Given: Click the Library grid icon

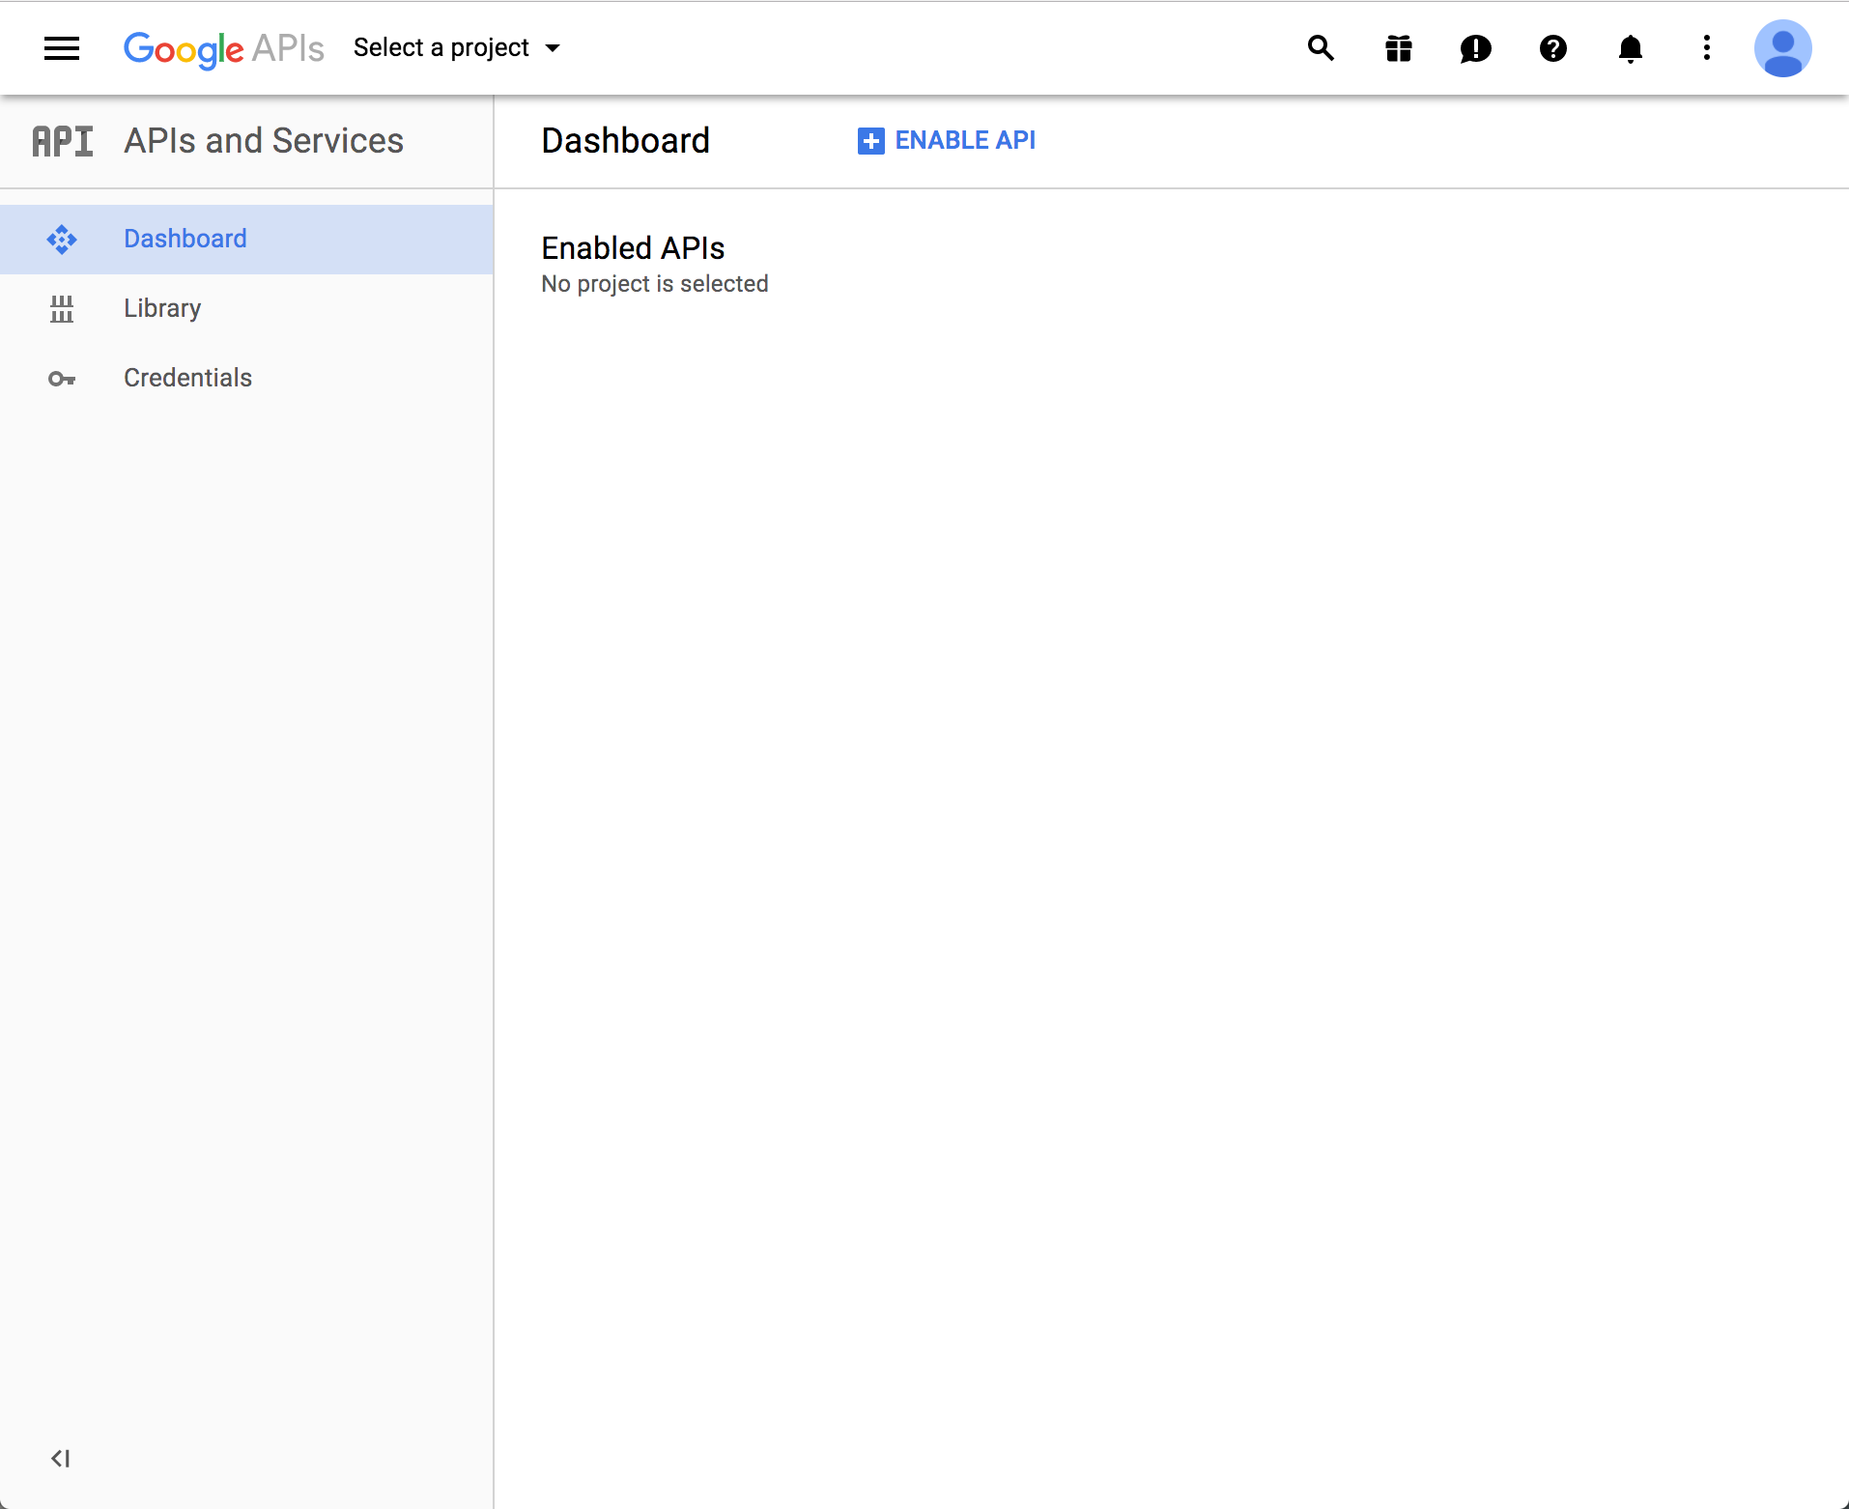Looking at the screenshot, I should coord(62,309).
